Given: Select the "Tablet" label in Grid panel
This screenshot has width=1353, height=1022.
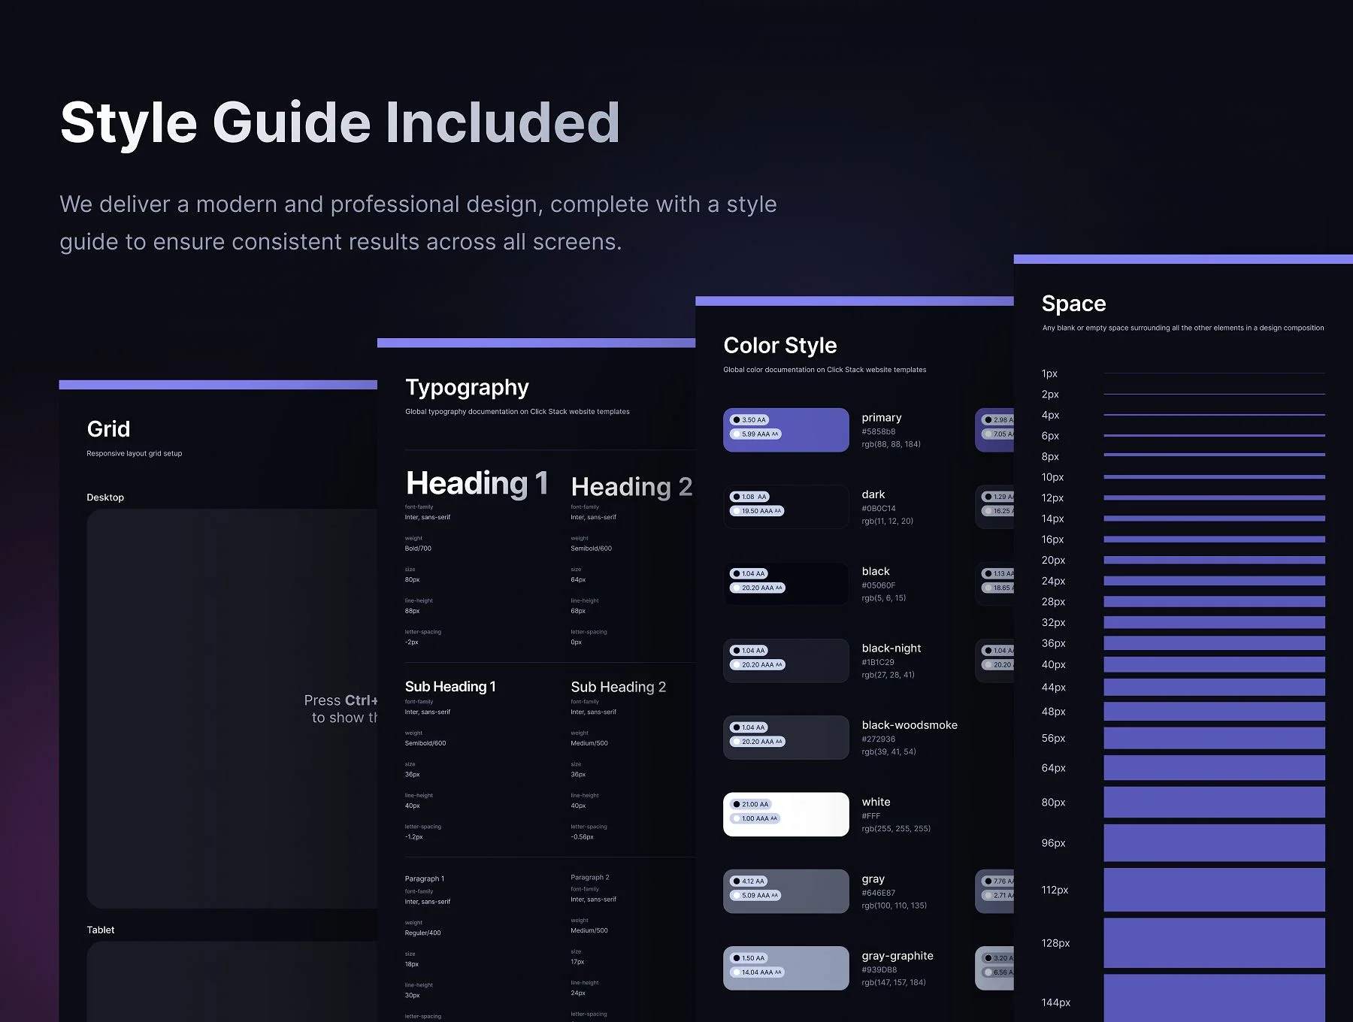Looking at the screenshot, I should point(101,930).
